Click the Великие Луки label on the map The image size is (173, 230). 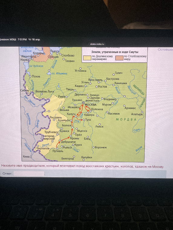click(x=45, y=91)
